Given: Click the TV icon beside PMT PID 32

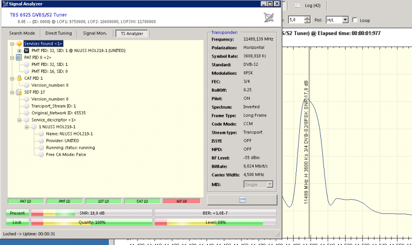Looking at the screenshot, I should click(26, 51).
